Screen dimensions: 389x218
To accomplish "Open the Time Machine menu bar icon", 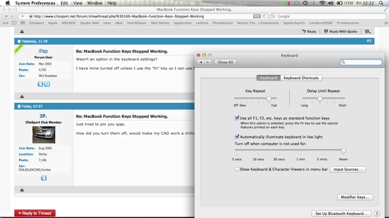I will (305, 3).
